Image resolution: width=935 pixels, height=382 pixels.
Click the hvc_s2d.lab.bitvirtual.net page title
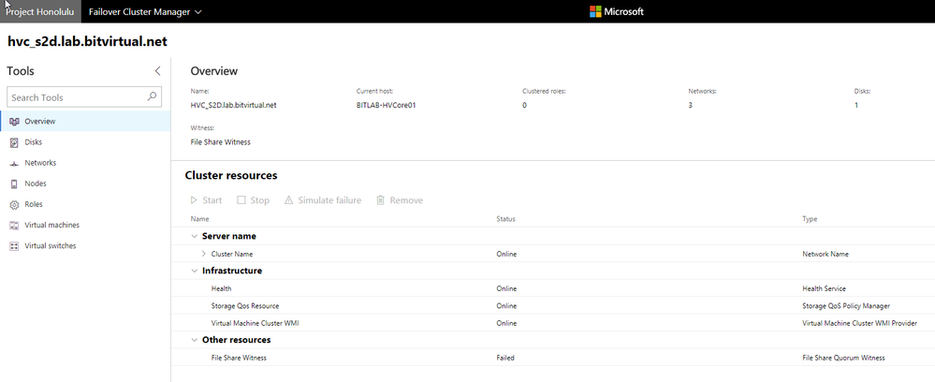click(x=87, y=42)
